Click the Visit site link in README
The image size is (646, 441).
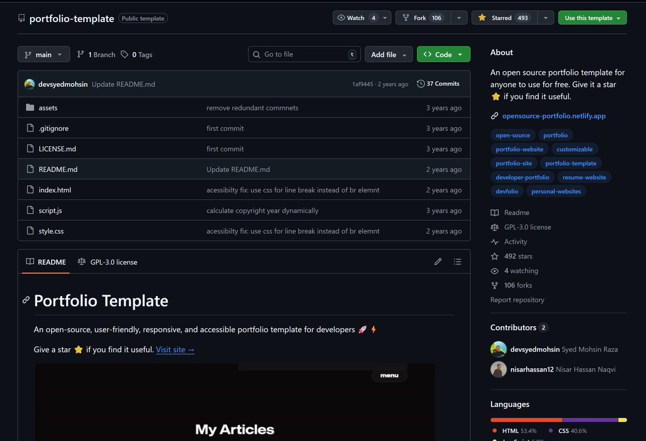175,349
